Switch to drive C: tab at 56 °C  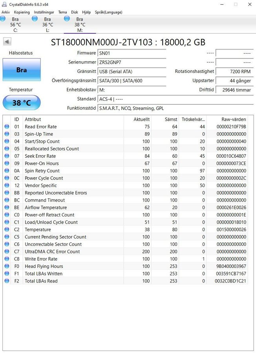(15, 25)
